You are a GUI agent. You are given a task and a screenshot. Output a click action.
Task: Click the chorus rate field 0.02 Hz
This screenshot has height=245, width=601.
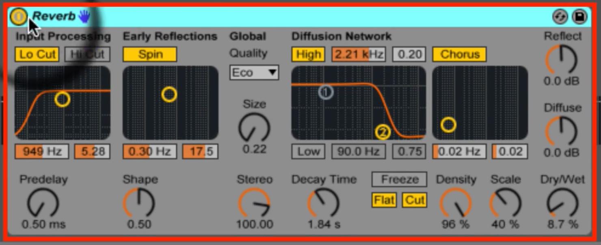459,152
